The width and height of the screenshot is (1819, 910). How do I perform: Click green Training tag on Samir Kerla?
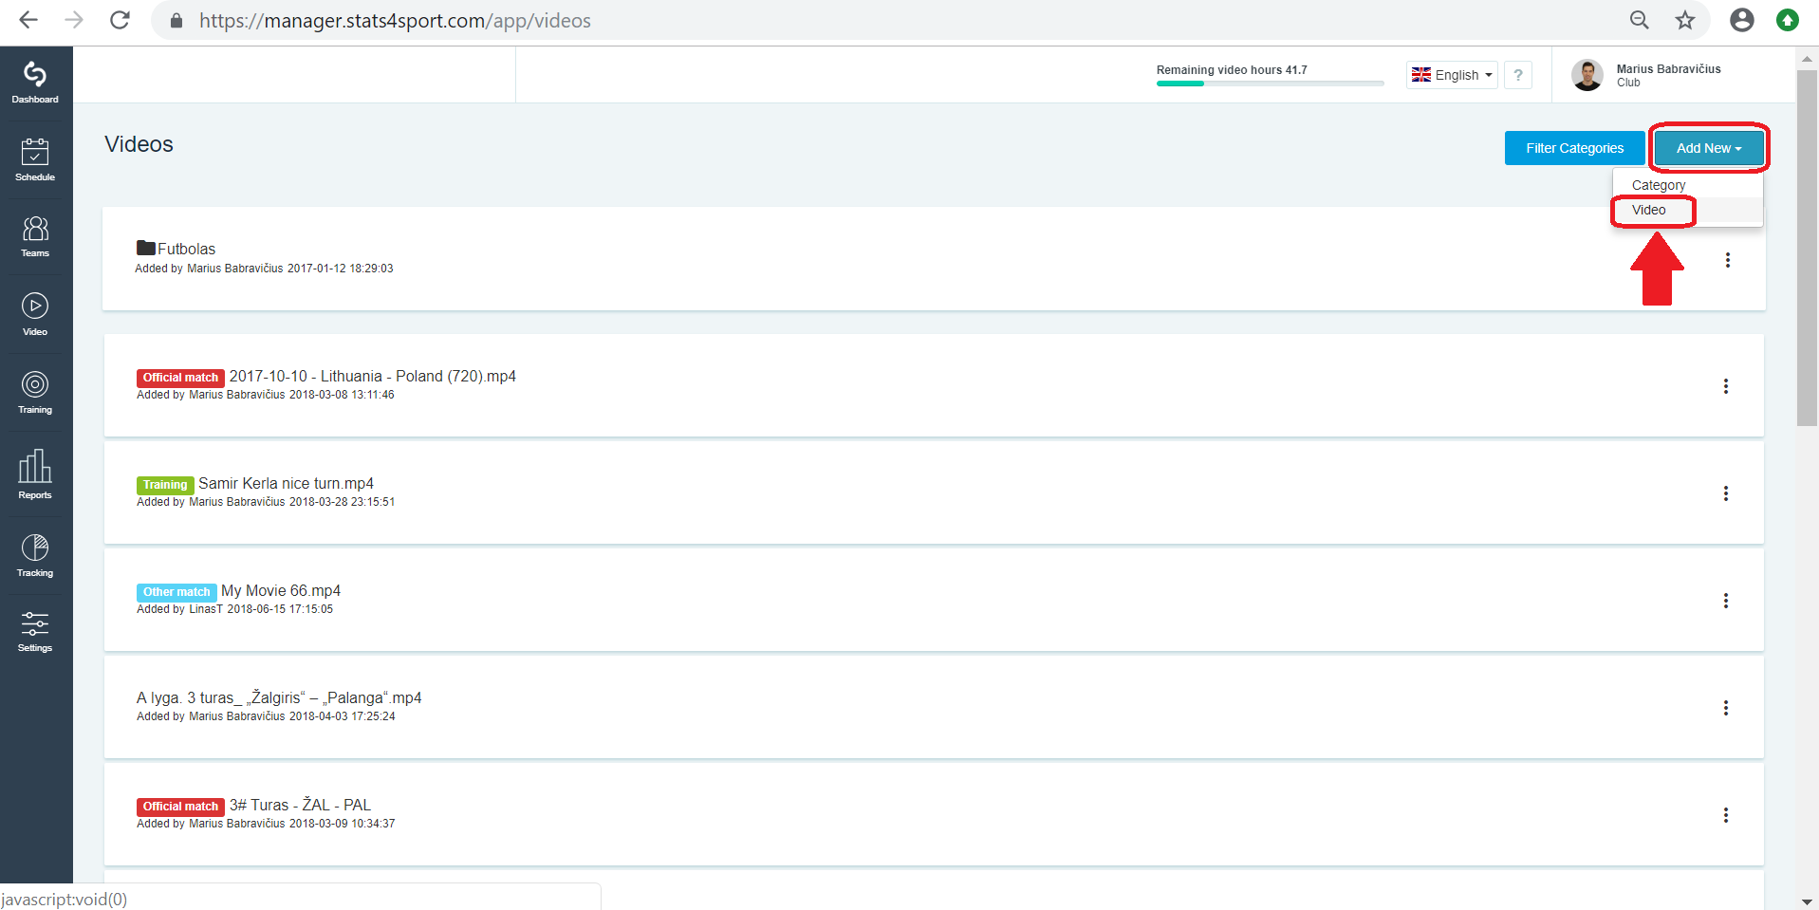(165, 485)
